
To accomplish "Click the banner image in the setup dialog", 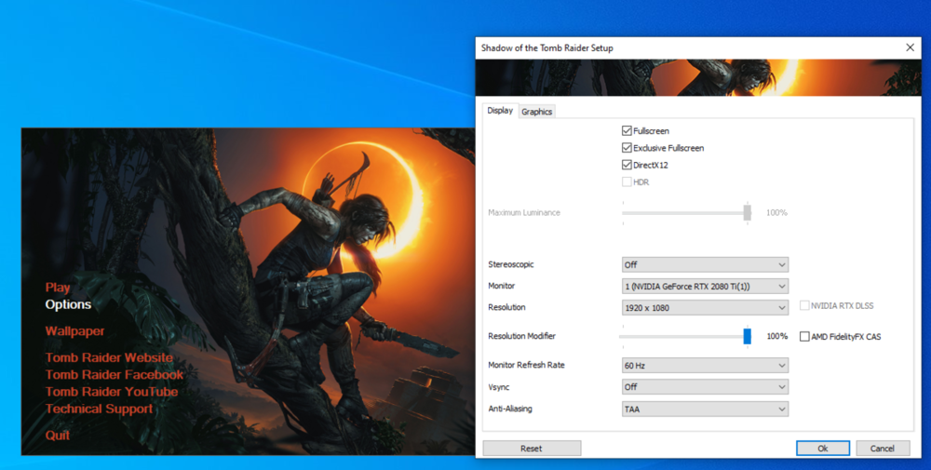I will pyautogui.click(x=698, y=78).
